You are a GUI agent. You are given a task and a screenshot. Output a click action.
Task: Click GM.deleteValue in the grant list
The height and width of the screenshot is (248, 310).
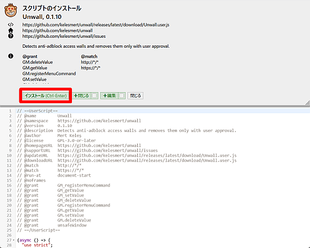click(x=38, y=62)
